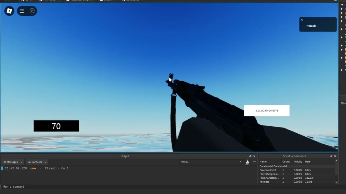Click the notash player label
This screenshot has height=194, width=346.
[x=311, y=26]
